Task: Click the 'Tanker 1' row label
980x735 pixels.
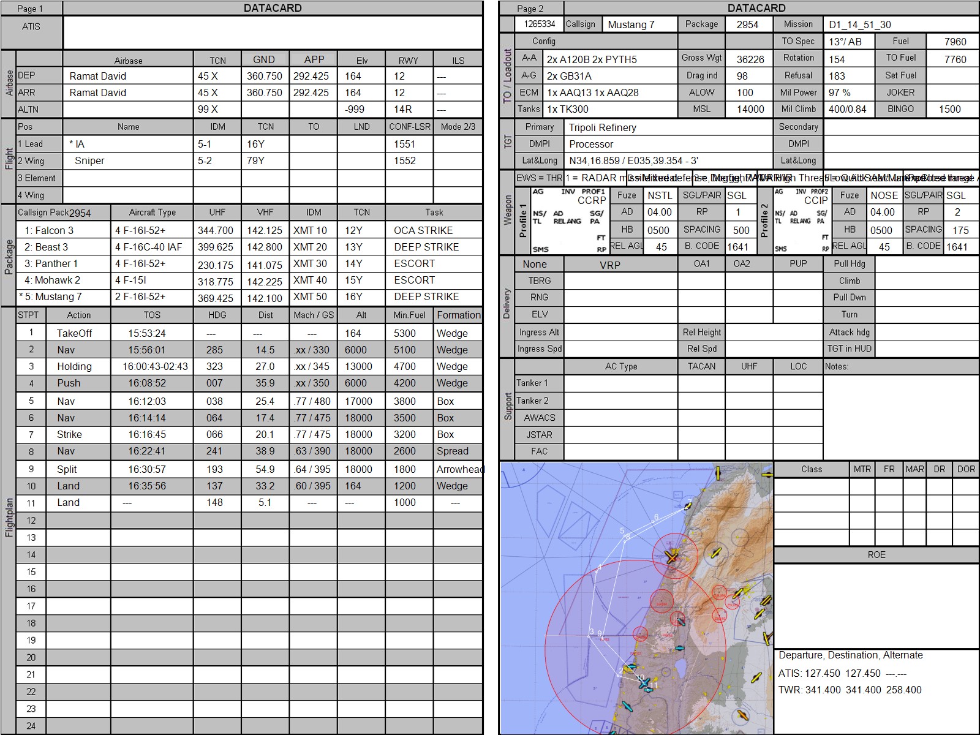Action: point(532,383)
